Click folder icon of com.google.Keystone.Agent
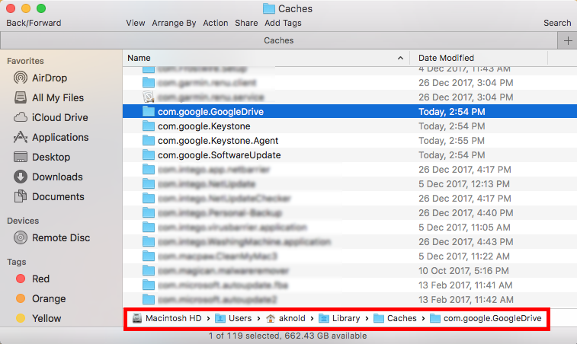 click(149, 140)
